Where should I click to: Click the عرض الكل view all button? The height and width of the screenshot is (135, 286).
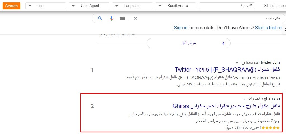pos(188,43)
